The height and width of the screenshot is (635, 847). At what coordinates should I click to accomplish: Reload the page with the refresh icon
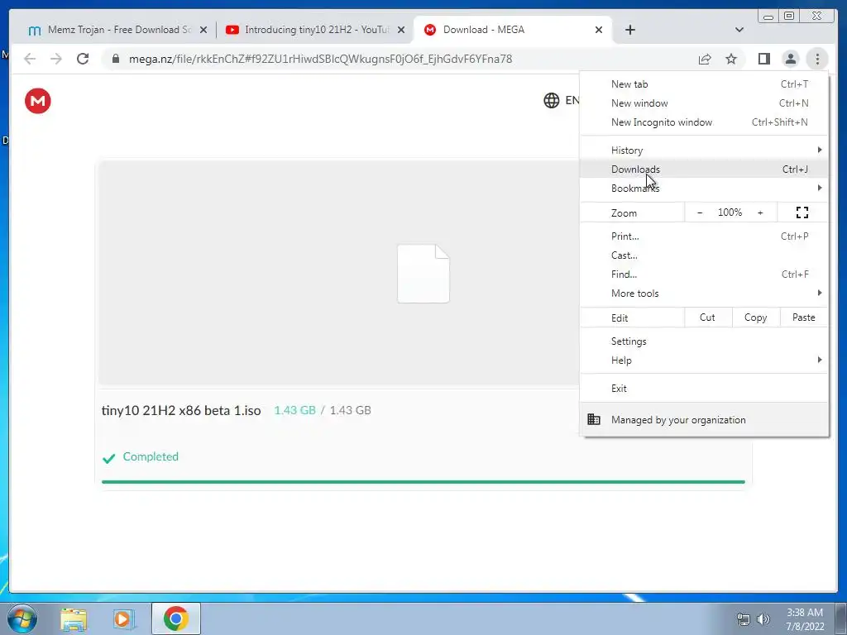83,59
